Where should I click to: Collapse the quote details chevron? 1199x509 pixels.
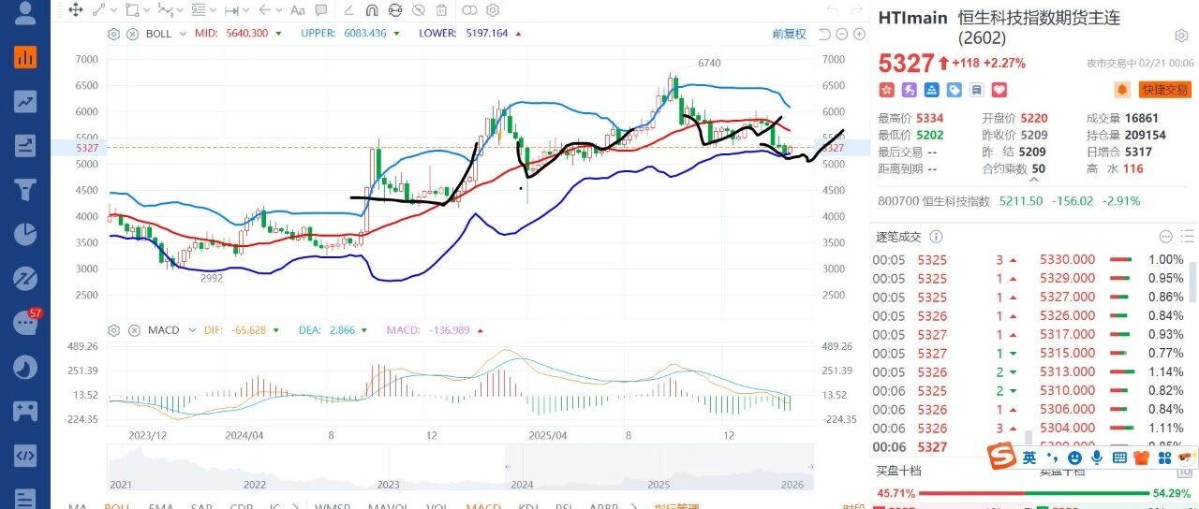coord(1035,176)
